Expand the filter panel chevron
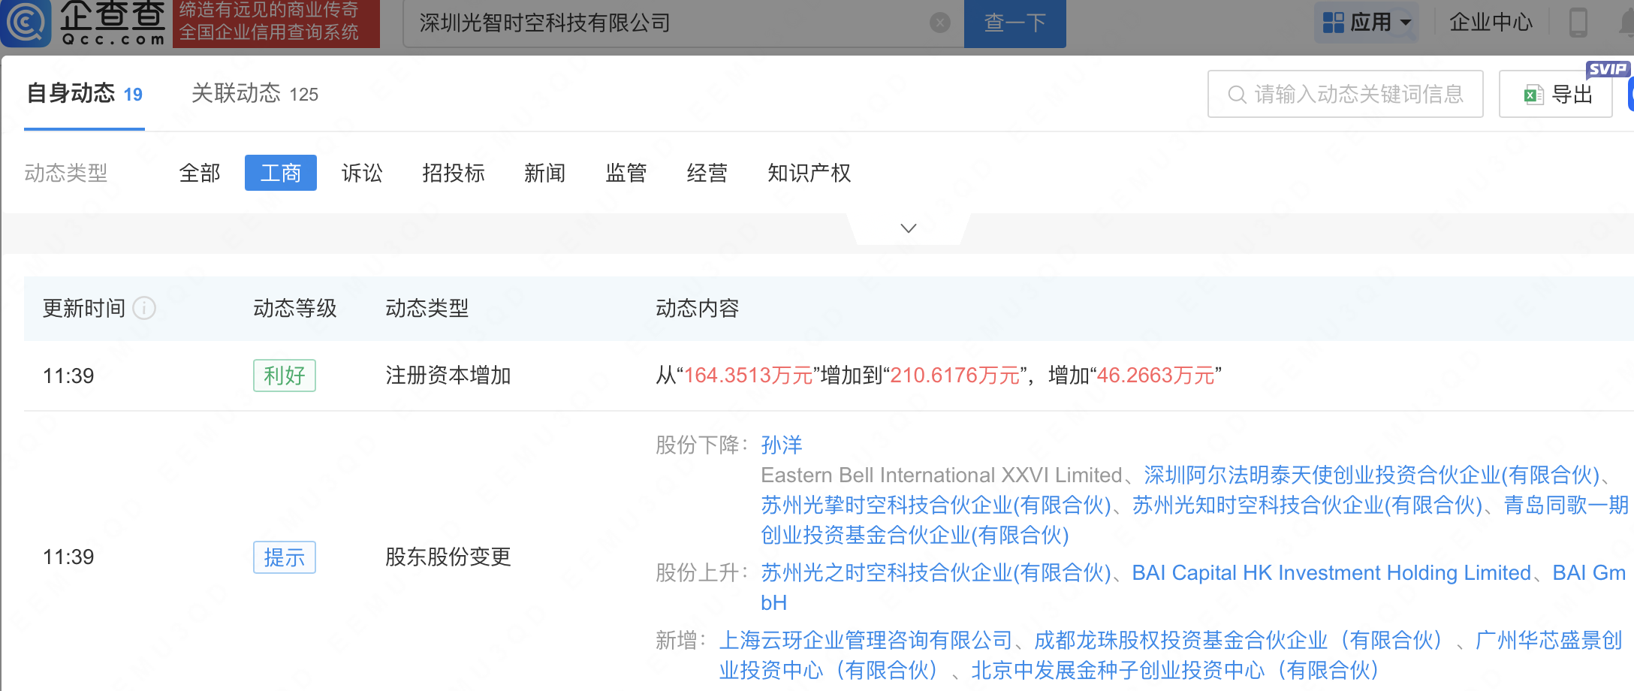Screen dimensions: 1634x691 pyautogui.click(x=909, y=228)
